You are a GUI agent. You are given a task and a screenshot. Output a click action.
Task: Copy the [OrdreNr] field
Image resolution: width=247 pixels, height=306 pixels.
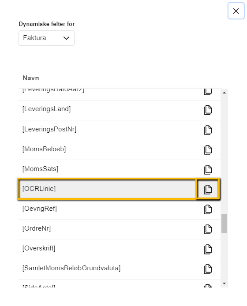click(x=208, y=229)
